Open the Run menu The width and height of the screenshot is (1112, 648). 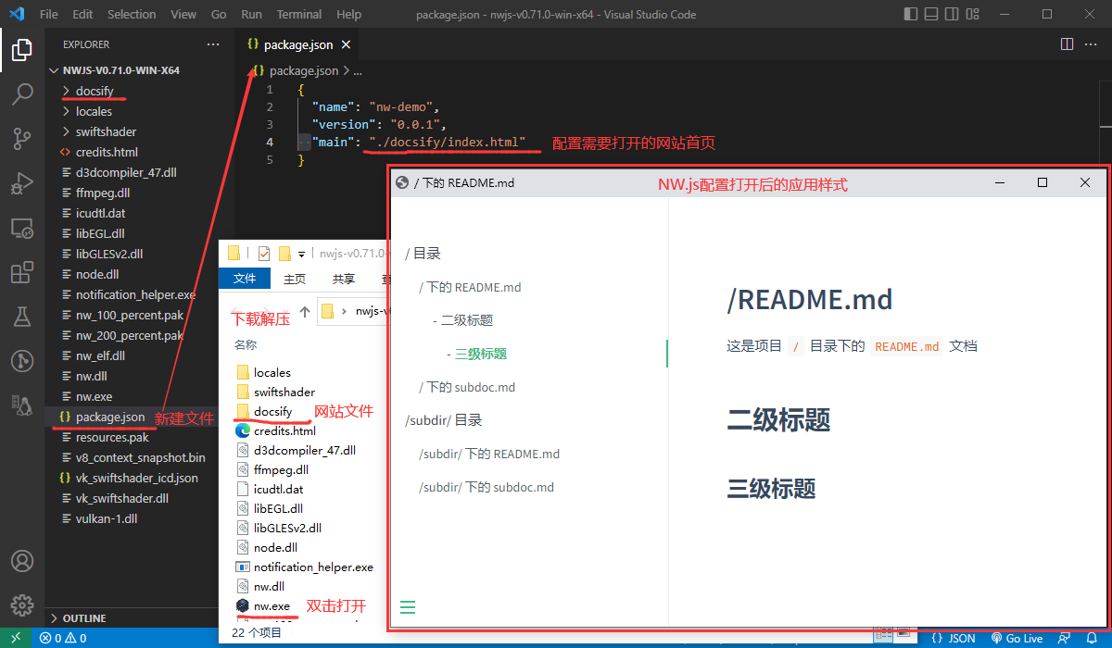251,15
